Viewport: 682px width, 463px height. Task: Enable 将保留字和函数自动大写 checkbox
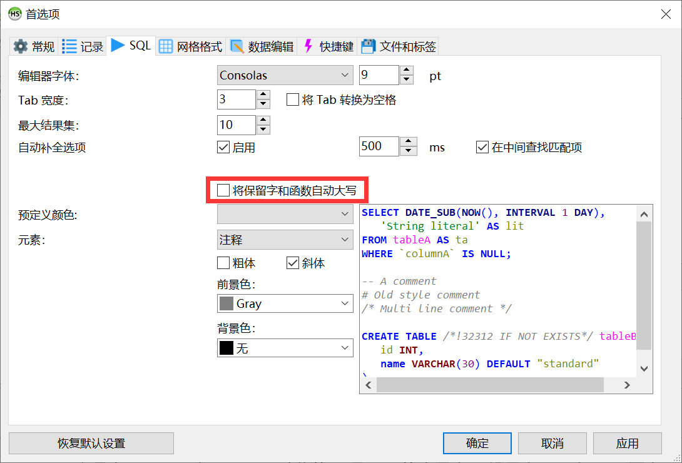click(223, 191)
